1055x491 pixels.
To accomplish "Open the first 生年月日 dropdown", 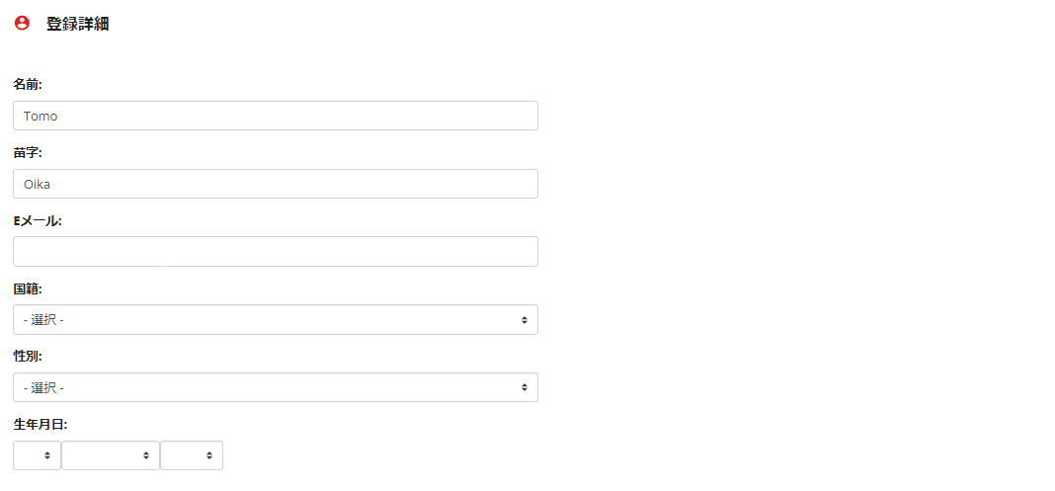I will coord(37,455).
